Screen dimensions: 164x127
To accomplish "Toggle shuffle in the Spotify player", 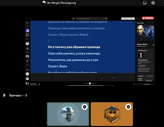I will (x=84, y=84).
